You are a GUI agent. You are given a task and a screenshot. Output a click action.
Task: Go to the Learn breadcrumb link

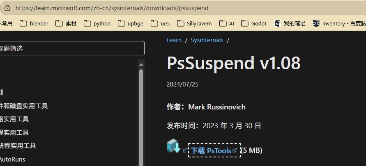click(174, 40)
